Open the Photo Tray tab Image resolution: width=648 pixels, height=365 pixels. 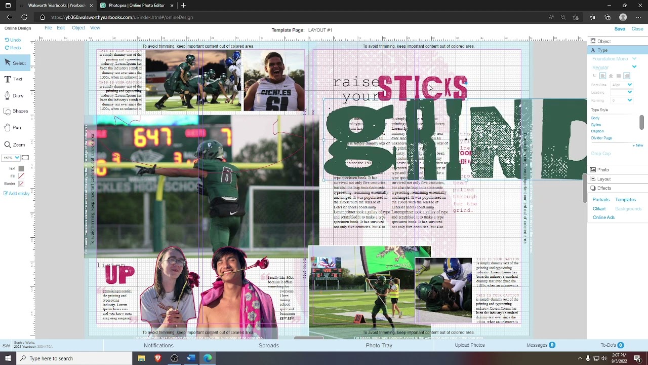pyautogui.click(x=379, y=345)
